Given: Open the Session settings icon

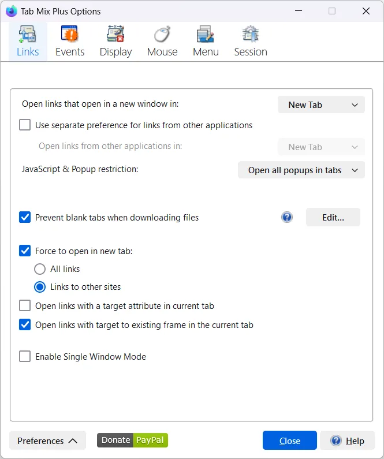Looking at the screenshot, I should pyautogui.click(x=250, y=36).
